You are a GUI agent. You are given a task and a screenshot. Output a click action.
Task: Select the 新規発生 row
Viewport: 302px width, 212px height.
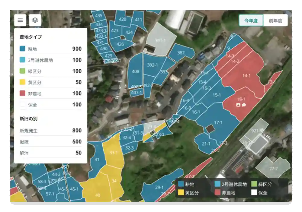point(50,131)
